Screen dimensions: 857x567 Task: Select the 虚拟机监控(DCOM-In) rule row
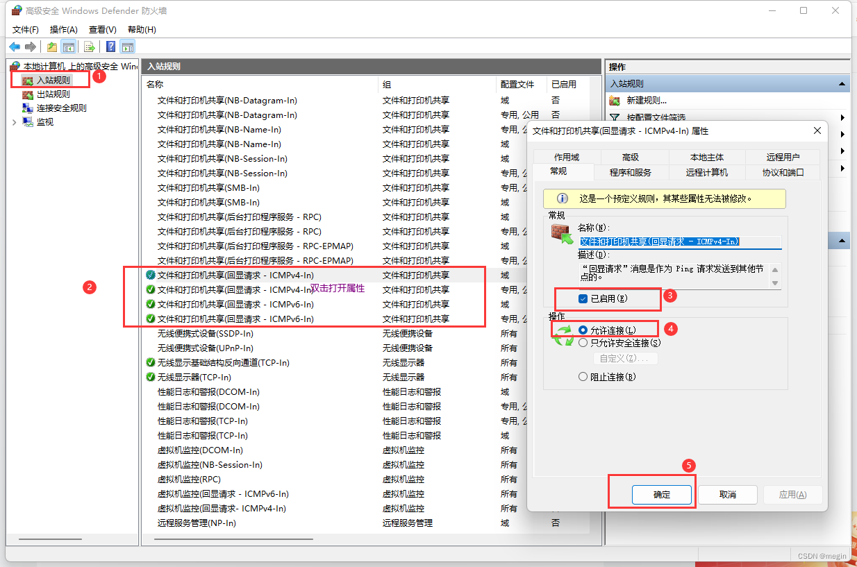pyautogui.click(x=365, y=450)
